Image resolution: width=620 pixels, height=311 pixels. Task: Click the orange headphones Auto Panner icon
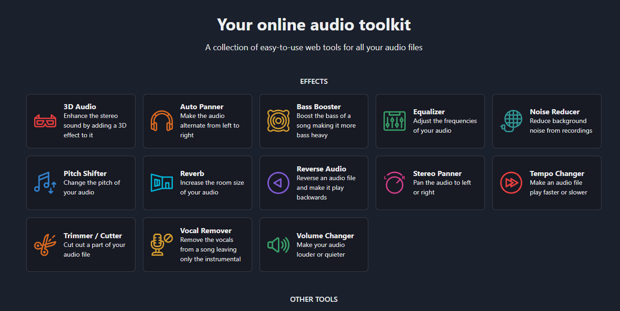point(162,121)
